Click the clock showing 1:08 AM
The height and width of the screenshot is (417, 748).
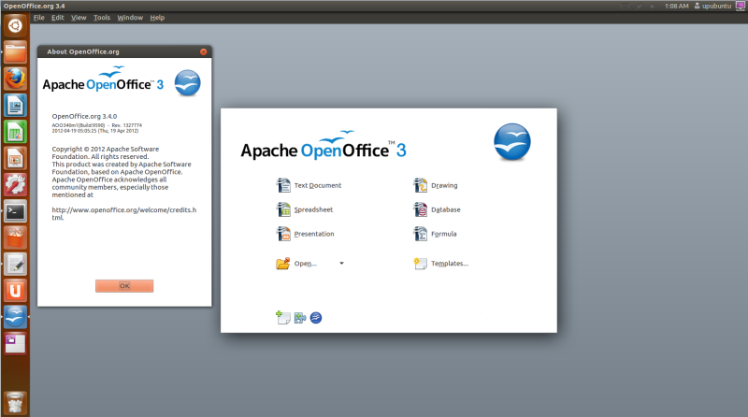pos(676,7)
